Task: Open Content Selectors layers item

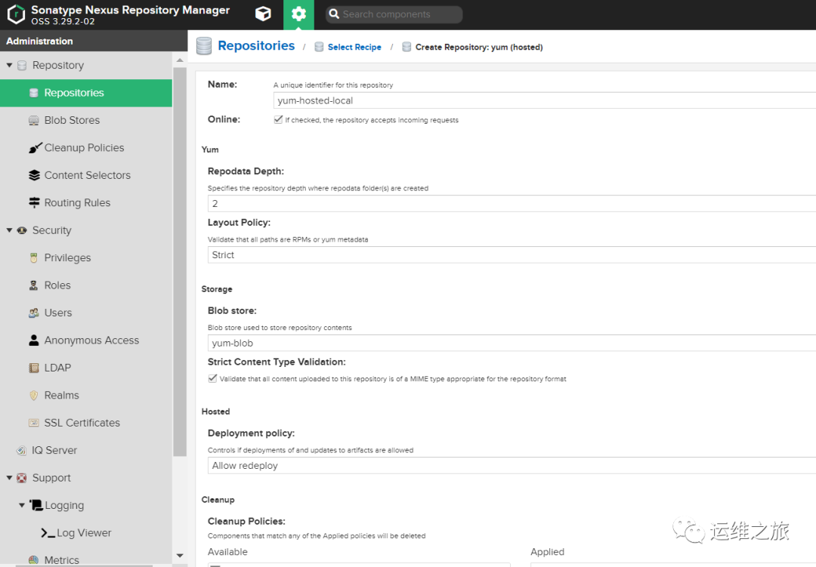Action: pyautogui.click(x=86, y=175)
